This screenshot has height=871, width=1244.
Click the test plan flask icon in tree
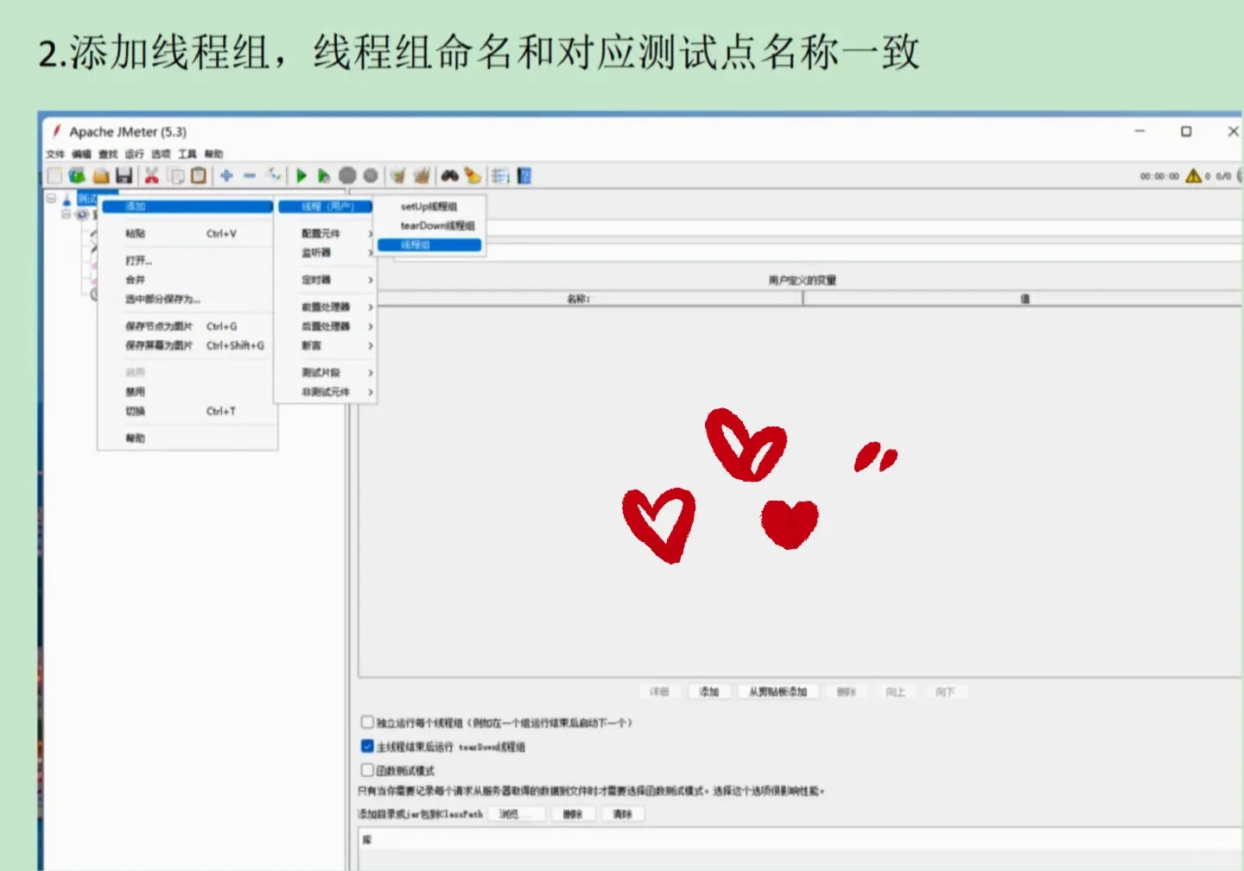[67, 199]
